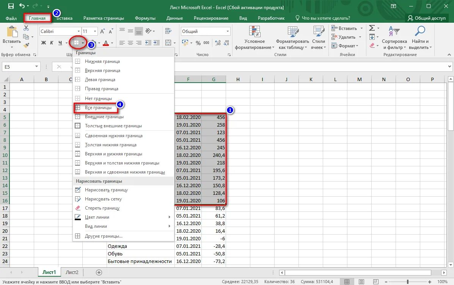The image size is (454, 285).
Task: Click the AutoSum sigma icon
Action: (x=372, y=28)
